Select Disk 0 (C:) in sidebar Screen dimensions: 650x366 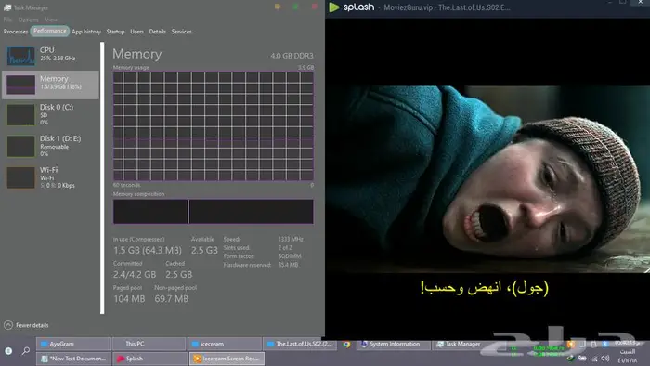pyautogui.click(x=50, y=115)
